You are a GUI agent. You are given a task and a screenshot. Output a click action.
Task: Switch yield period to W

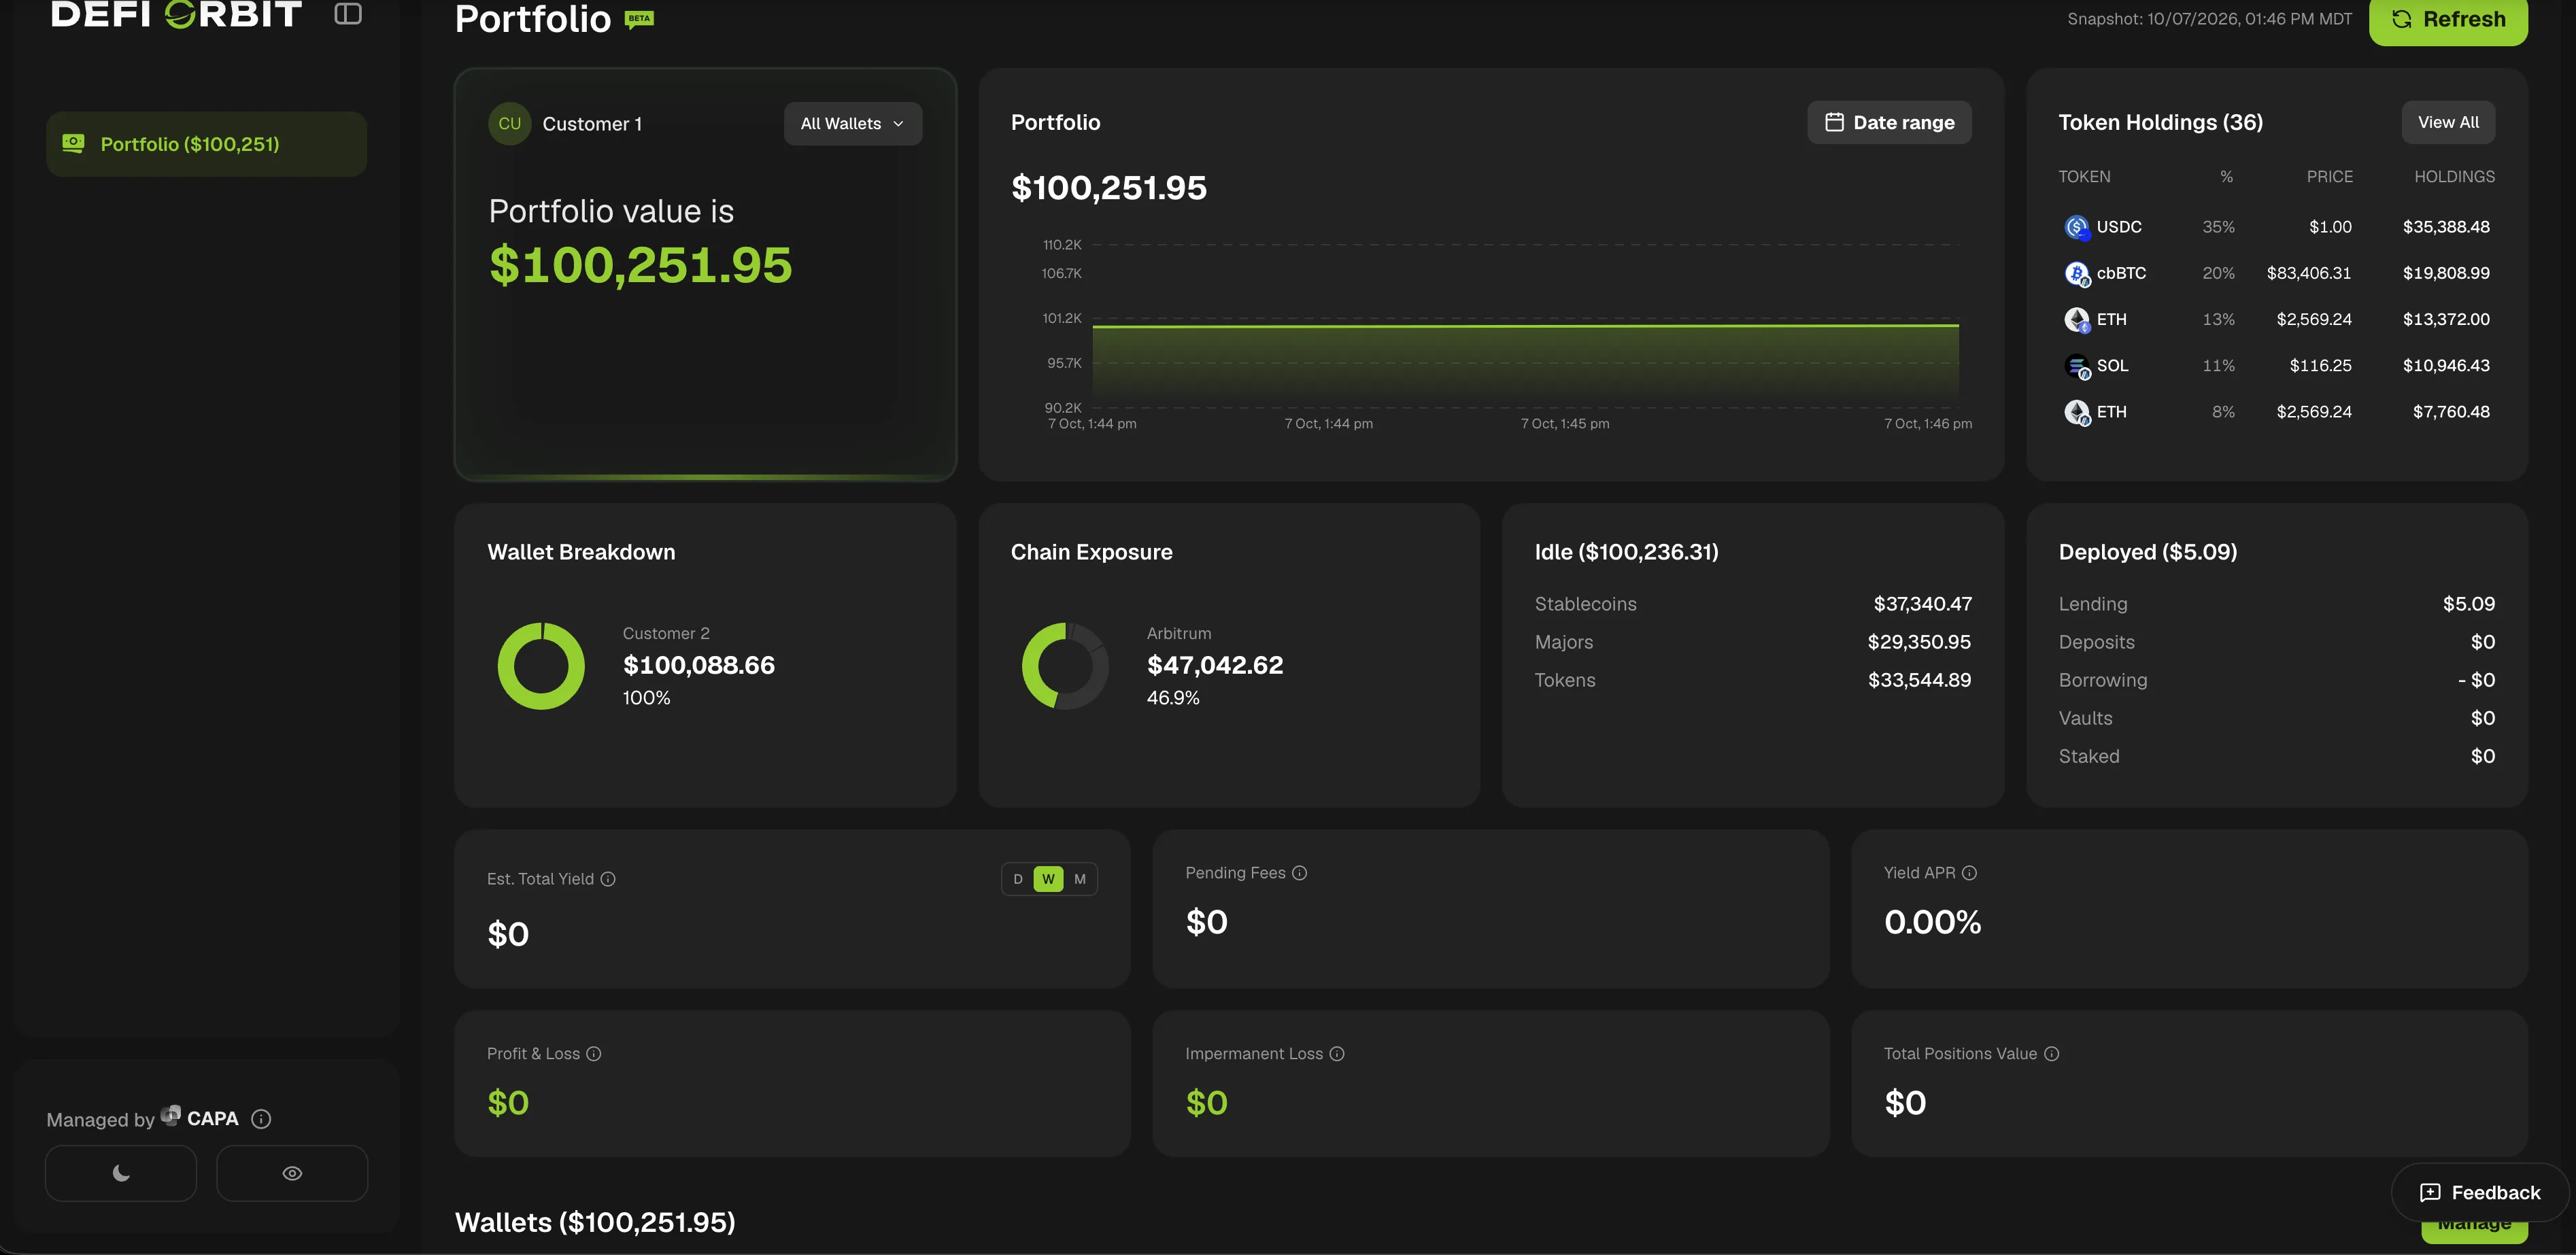(1048, 879)
